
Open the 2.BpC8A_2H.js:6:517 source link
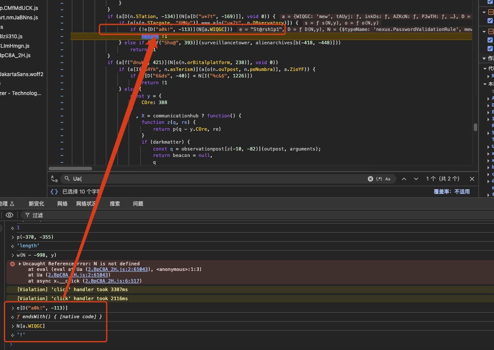[x=112, y=281]
